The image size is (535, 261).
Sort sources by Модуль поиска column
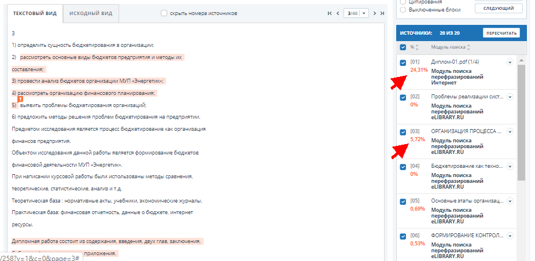coord(451,47)
